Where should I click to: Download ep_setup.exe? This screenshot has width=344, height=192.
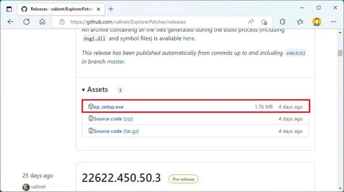109,107
